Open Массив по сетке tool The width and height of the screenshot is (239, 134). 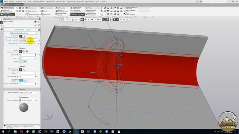[92, 8]
